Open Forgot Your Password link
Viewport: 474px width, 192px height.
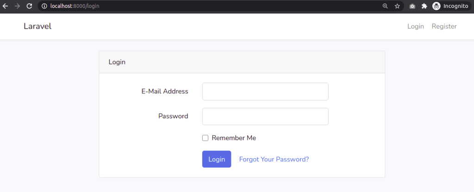pos(274,159)
